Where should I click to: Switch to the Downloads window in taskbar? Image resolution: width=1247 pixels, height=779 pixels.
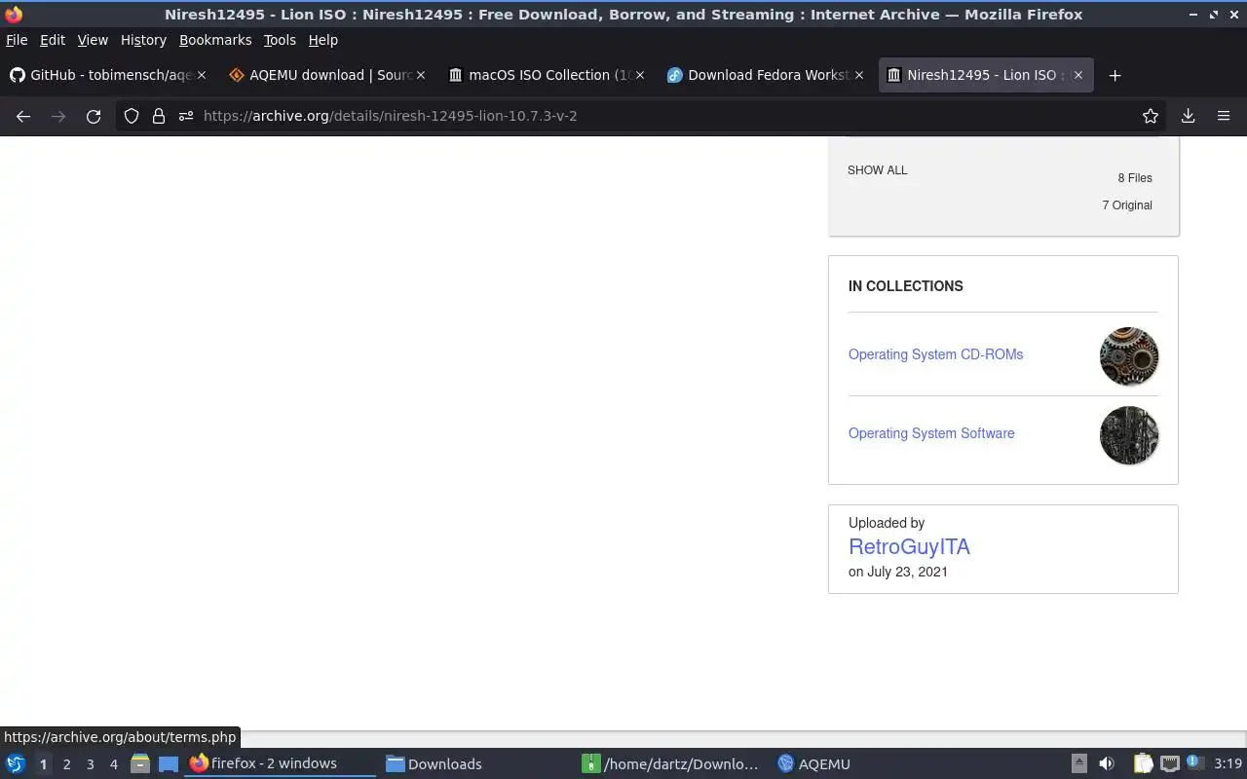477,764
